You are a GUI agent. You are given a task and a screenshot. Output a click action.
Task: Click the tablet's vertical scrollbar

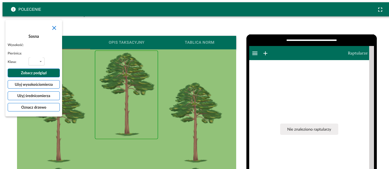[371, 107]
